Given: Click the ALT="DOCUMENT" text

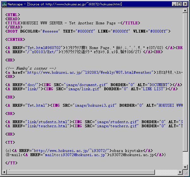Looking at the screenshot, I should [154, 85].
